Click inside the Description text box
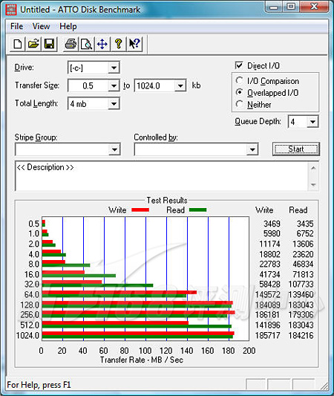The width and height of the screenshot is (334, 396). point(162,176)
